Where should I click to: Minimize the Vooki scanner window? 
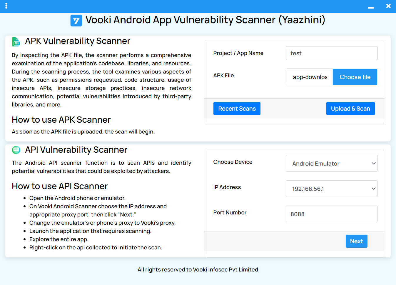371,8
